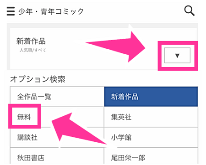Image resolution: width=206 pixels, height=165 pixels.
Task: Click the gray strip above the sort panel
Action: 103,26
